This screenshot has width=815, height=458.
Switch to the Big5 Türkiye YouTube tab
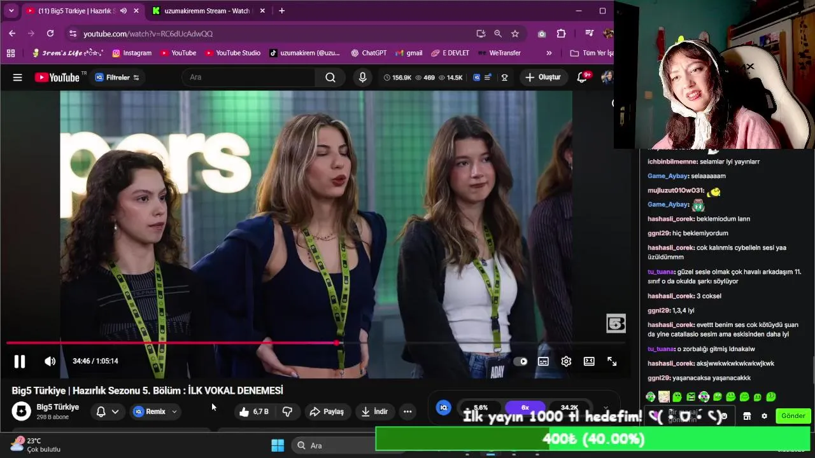76,11
